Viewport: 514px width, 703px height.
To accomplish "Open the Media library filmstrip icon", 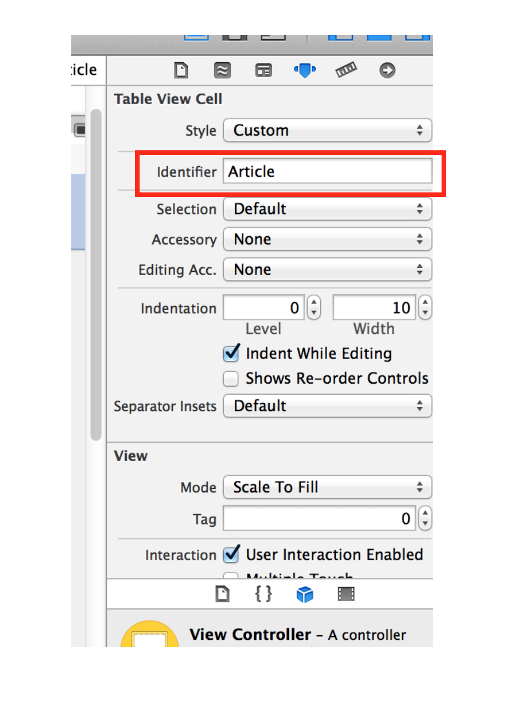I will click(346, 594).
